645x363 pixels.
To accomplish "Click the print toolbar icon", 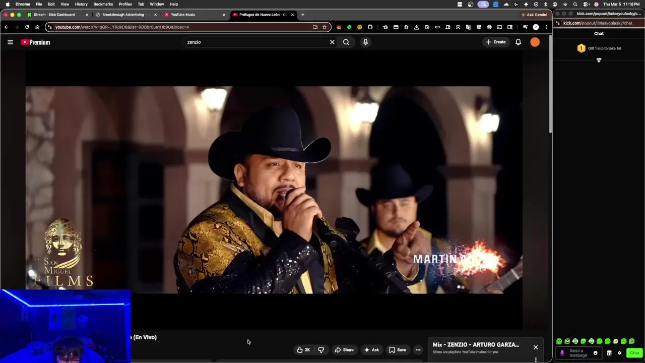I will point(489,27).
